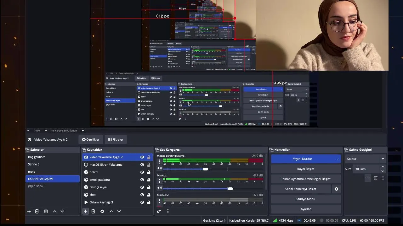Hide Ortam Kaynağı 3 source
The image size is (403, 226).
[142, 202]
